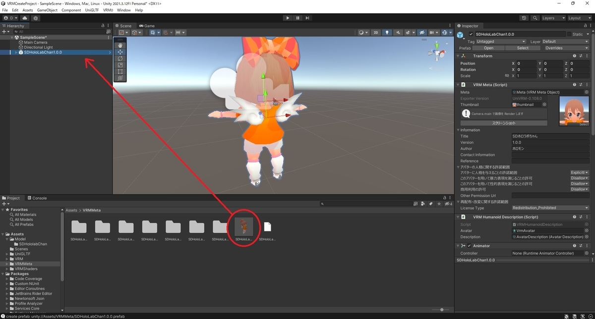Toggle scene lighting bulb icon
595x319 pixels.
point(387,33)
